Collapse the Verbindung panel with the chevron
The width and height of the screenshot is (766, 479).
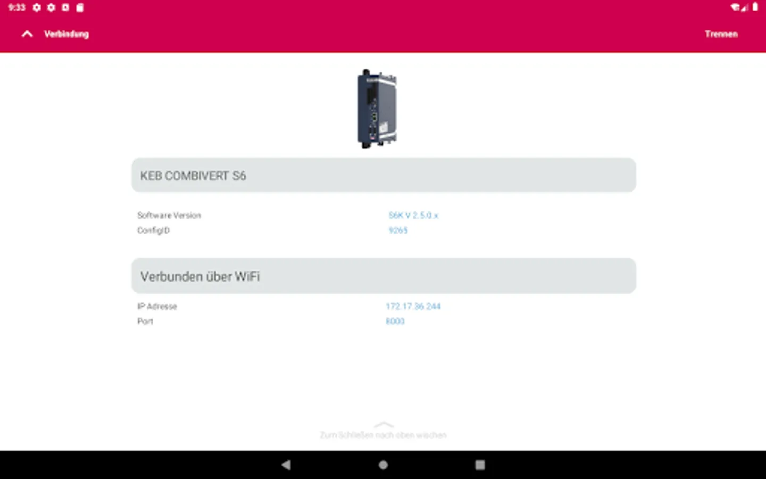(x=27, y=34)
